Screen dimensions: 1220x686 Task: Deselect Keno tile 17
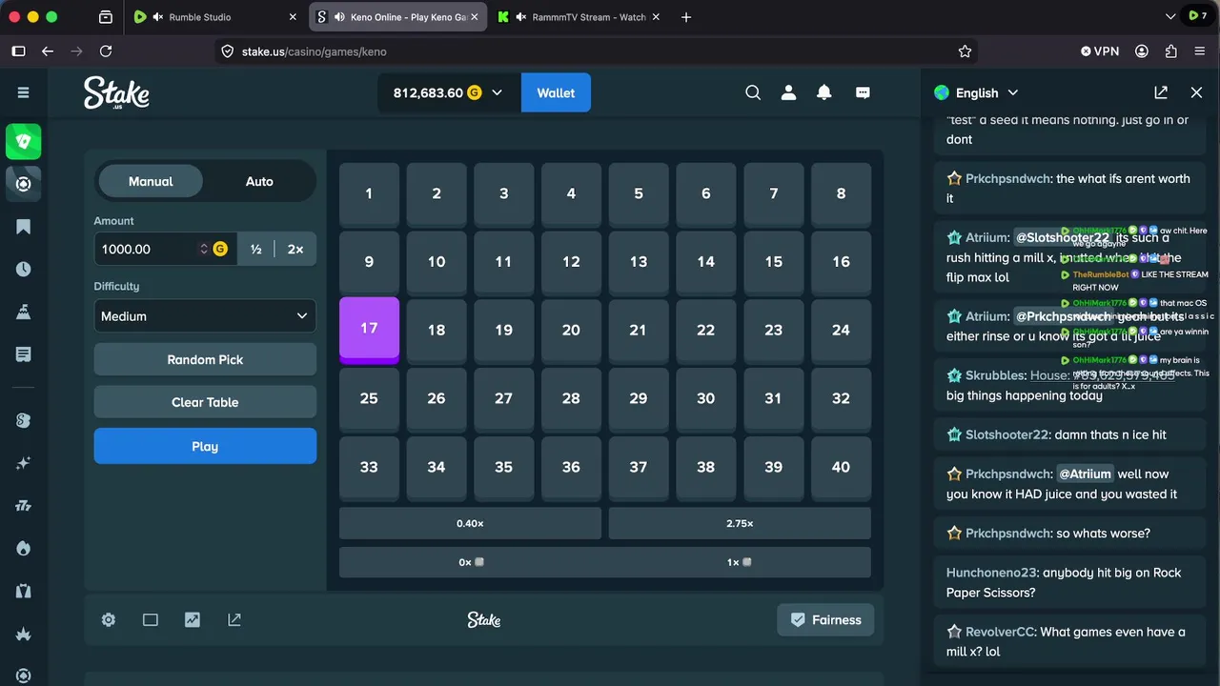click(369, 330)
